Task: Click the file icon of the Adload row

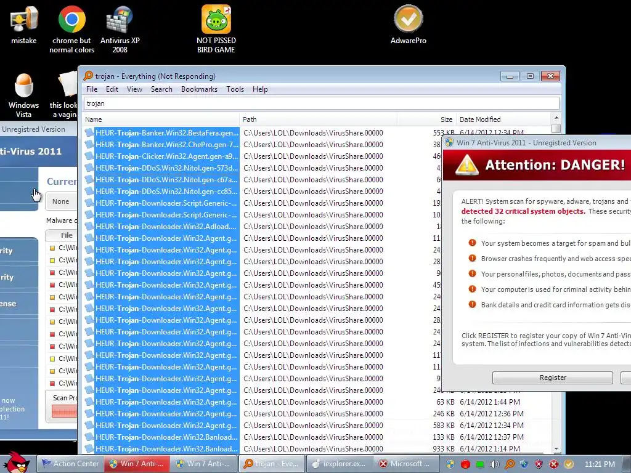Action: (x=89, y=226)
